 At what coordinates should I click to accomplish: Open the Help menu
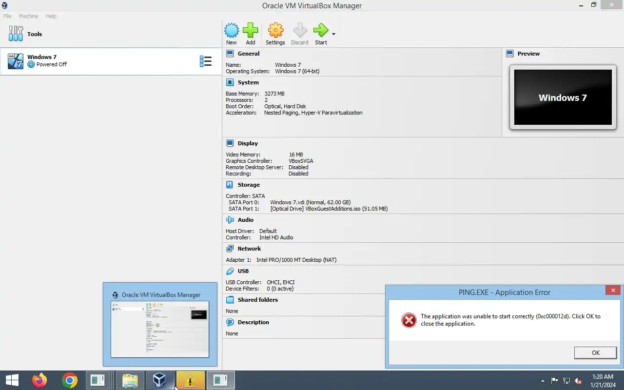(51, 16)
